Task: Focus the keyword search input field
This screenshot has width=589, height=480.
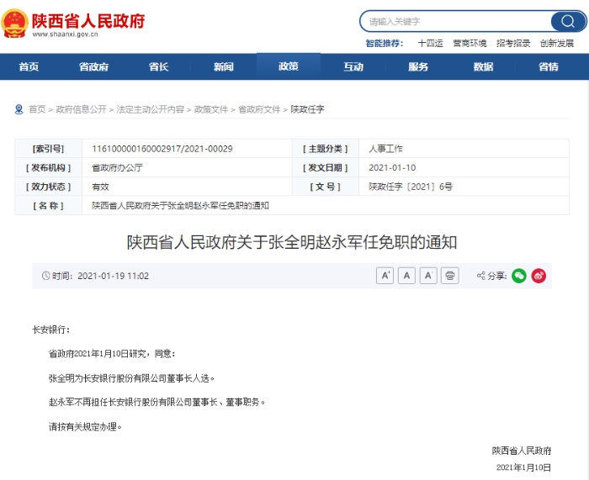Action: click(454, 21)
